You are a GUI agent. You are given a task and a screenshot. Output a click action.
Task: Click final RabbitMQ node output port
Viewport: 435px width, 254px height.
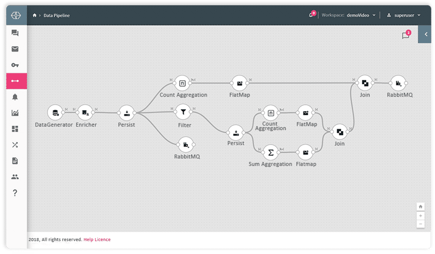(x=406, y=83)
